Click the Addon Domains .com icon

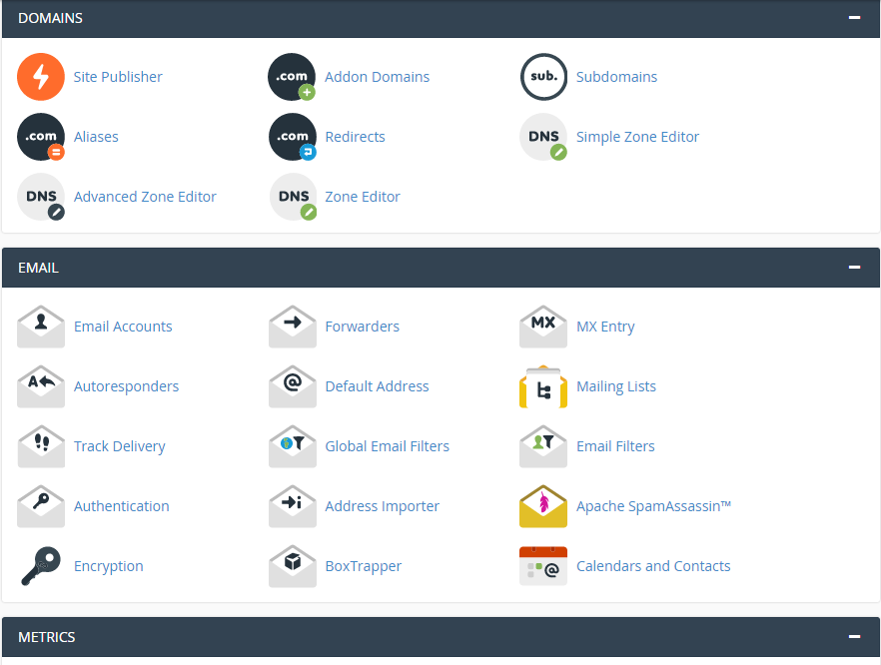[292, 77]
